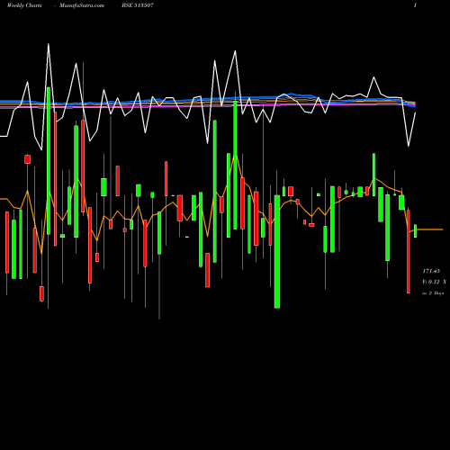Click the "Weekly Charts" title text
The width and height of the screenshot is (450, 450).
pyautogui.click(x=24, y=5)
